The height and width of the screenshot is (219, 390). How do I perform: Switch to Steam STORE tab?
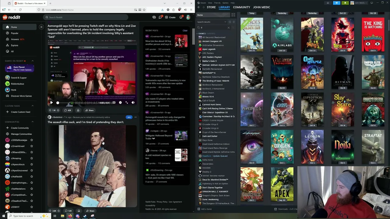coord(211,7)
